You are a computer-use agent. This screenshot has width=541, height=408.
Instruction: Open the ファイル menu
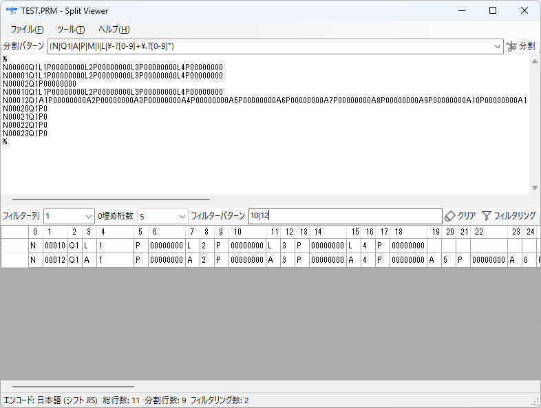point(27,29)
